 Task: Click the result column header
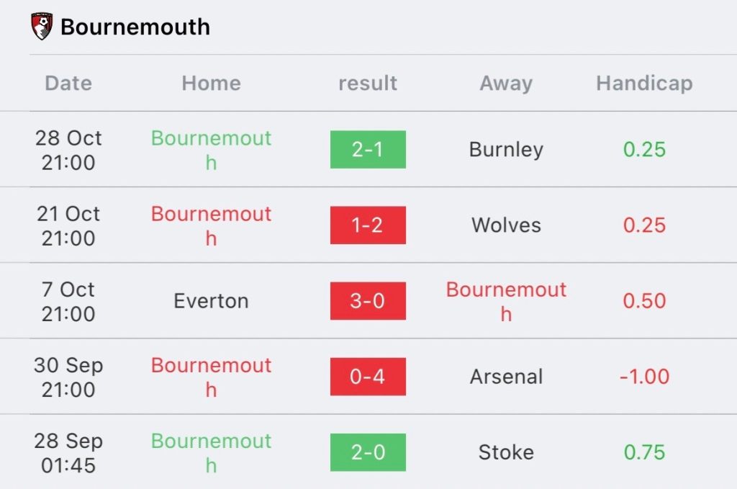click(x=368, y=84)
